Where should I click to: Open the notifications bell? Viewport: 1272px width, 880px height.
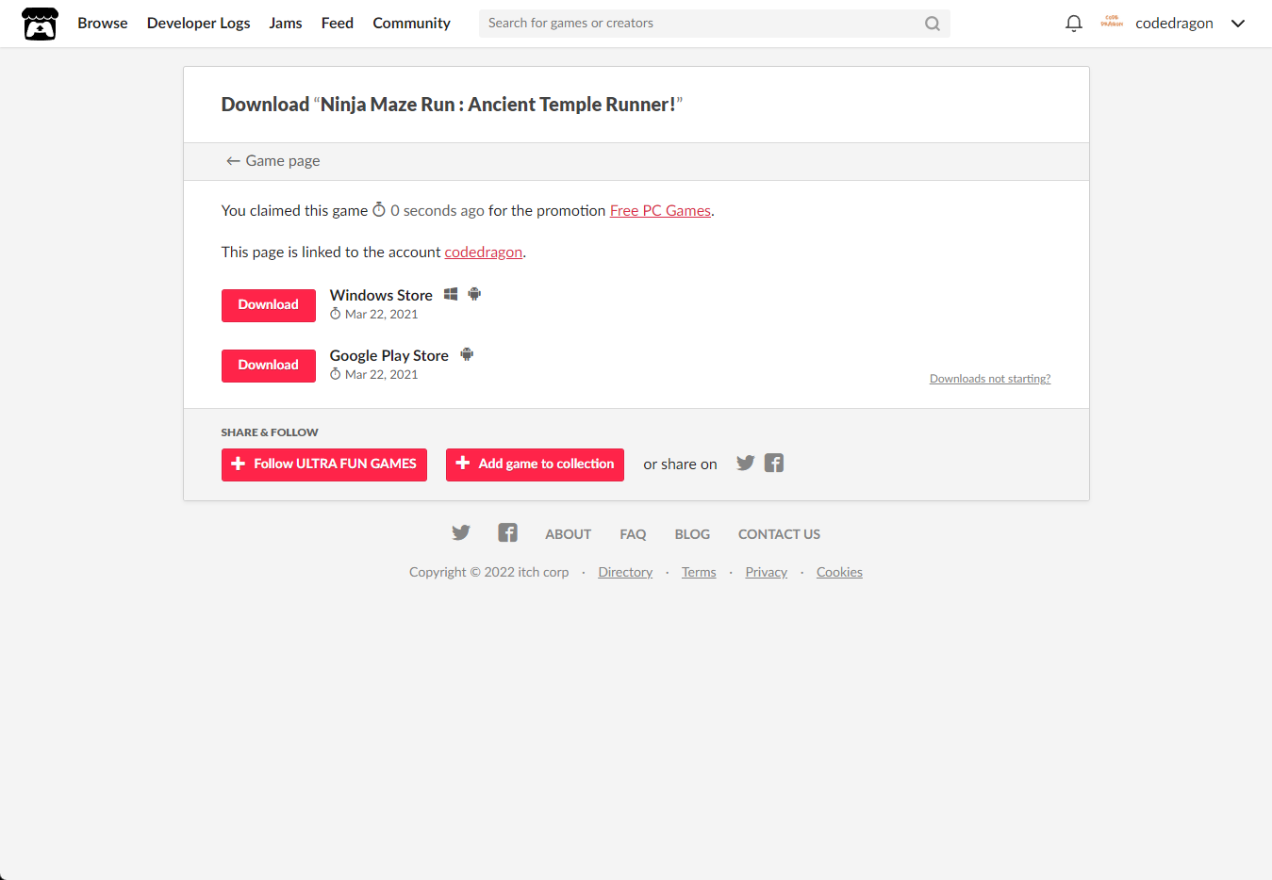[1073, 24]
